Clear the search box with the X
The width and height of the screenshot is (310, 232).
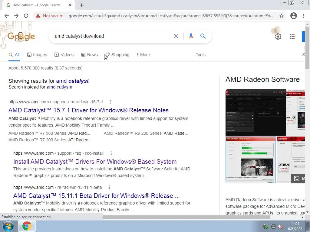coord(176,36)
